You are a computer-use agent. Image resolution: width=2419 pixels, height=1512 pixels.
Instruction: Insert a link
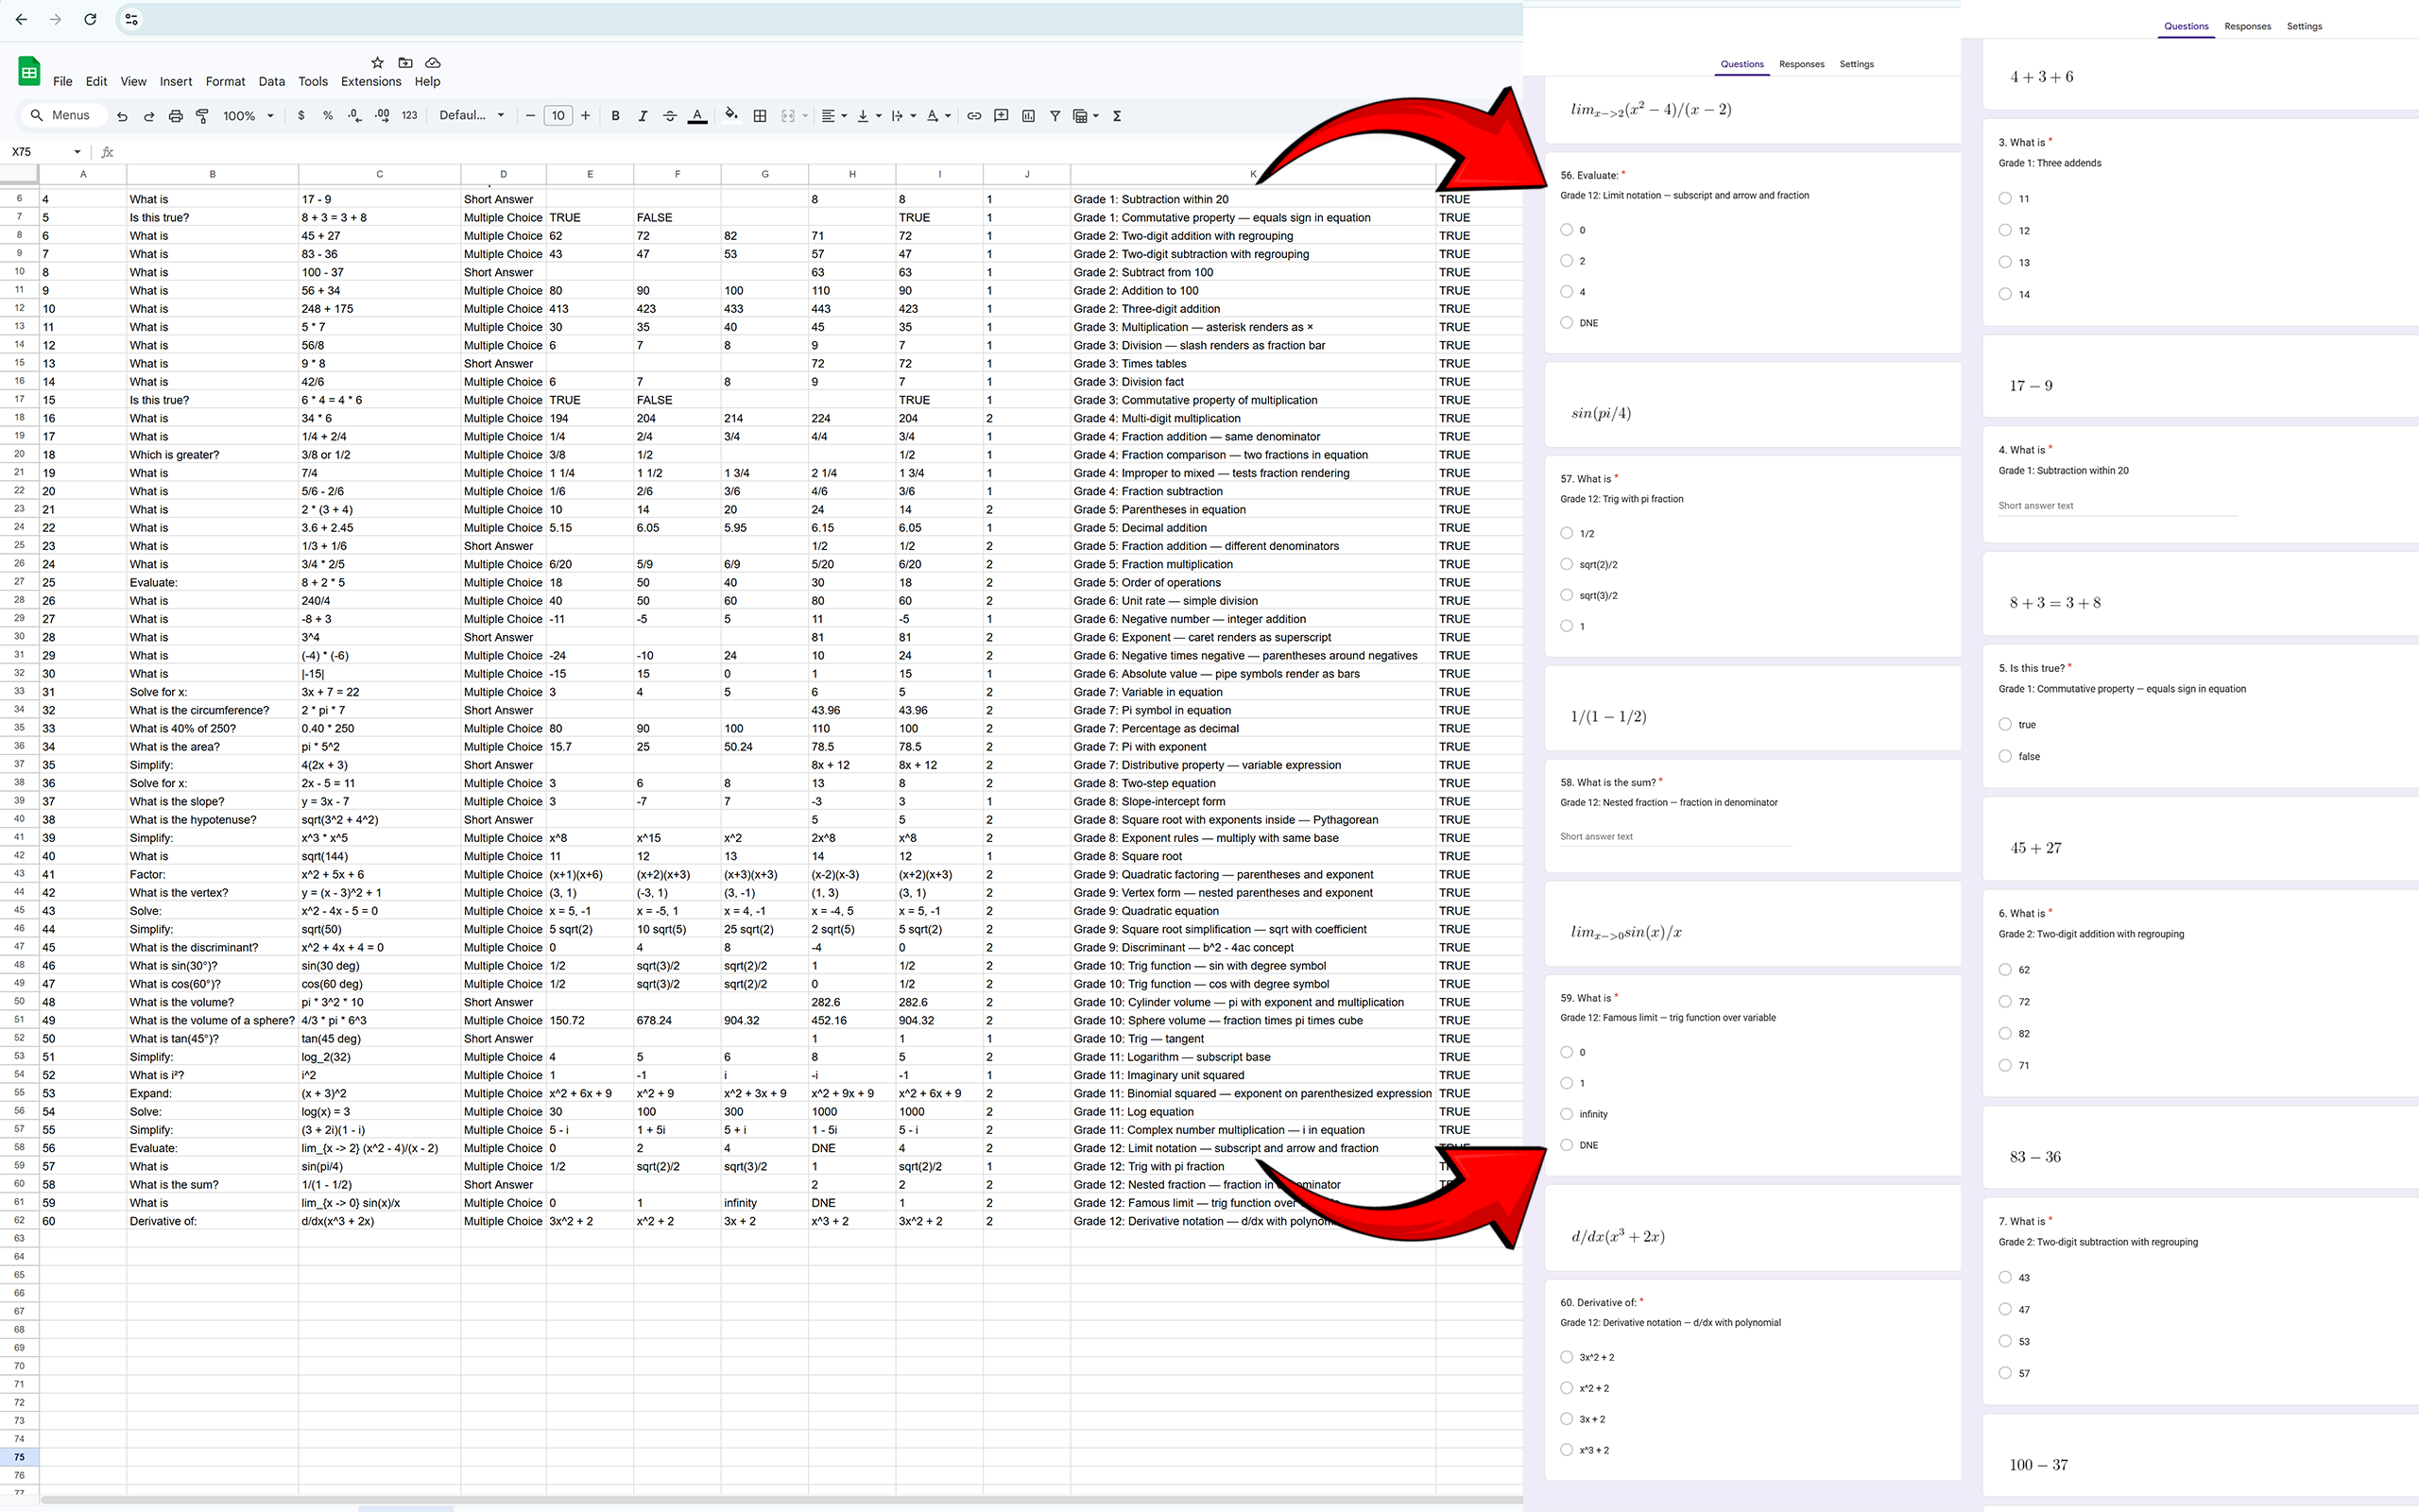pyautogui.click(x=973, y=115)
